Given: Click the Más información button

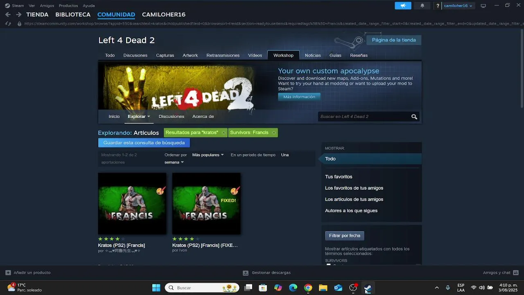Looking at the screenshot, I should coord(299,97).
